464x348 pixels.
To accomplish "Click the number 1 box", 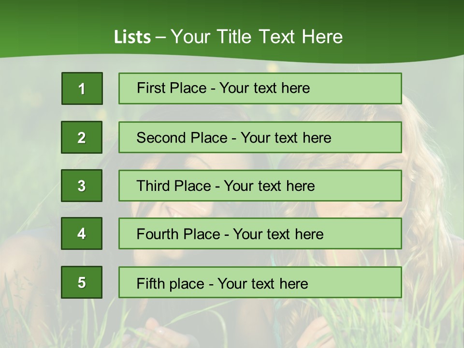I will pos(82,88).
